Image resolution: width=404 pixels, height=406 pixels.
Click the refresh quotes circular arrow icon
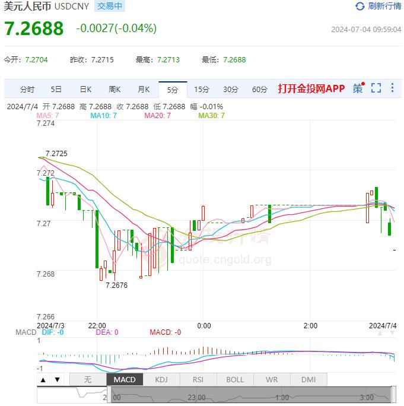pyautogui.click(x=360, y=6)
